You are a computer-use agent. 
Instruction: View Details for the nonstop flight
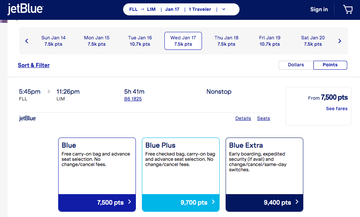[243, 118]
